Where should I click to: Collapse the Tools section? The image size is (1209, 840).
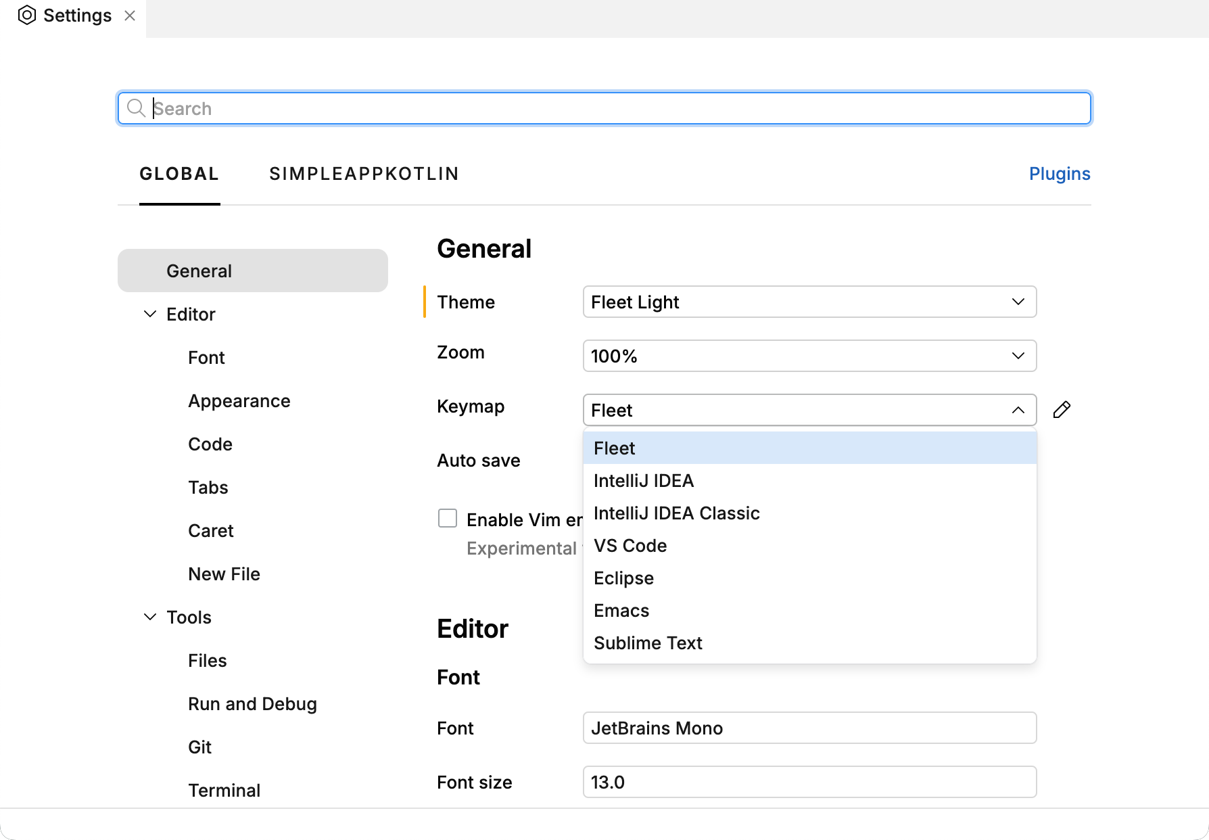point(149,617)
